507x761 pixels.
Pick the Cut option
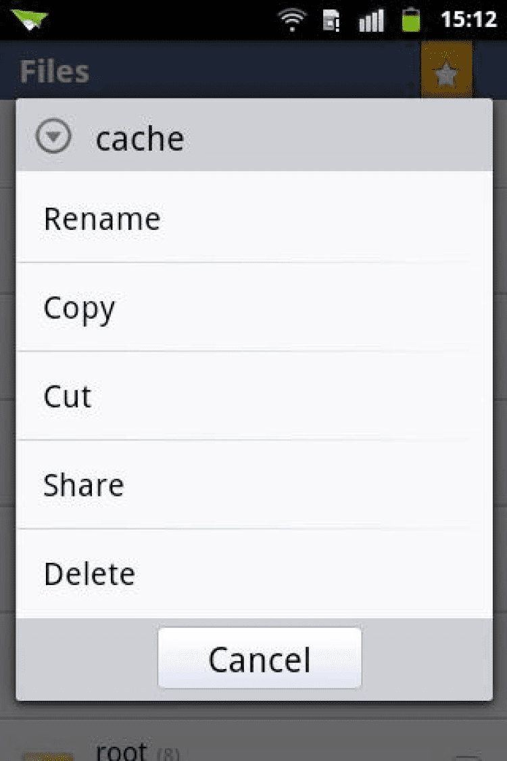click(x=67, y=396)
